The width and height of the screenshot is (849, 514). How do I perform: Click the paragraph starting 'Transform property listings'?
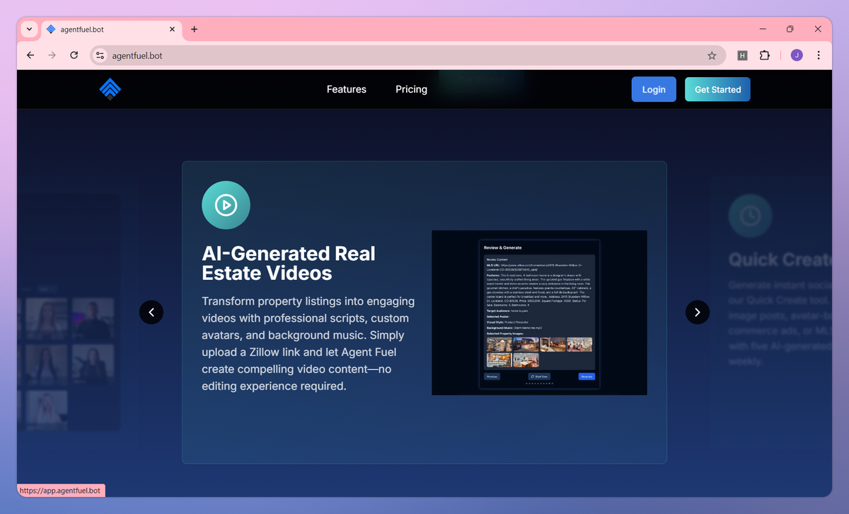(308, 344)
